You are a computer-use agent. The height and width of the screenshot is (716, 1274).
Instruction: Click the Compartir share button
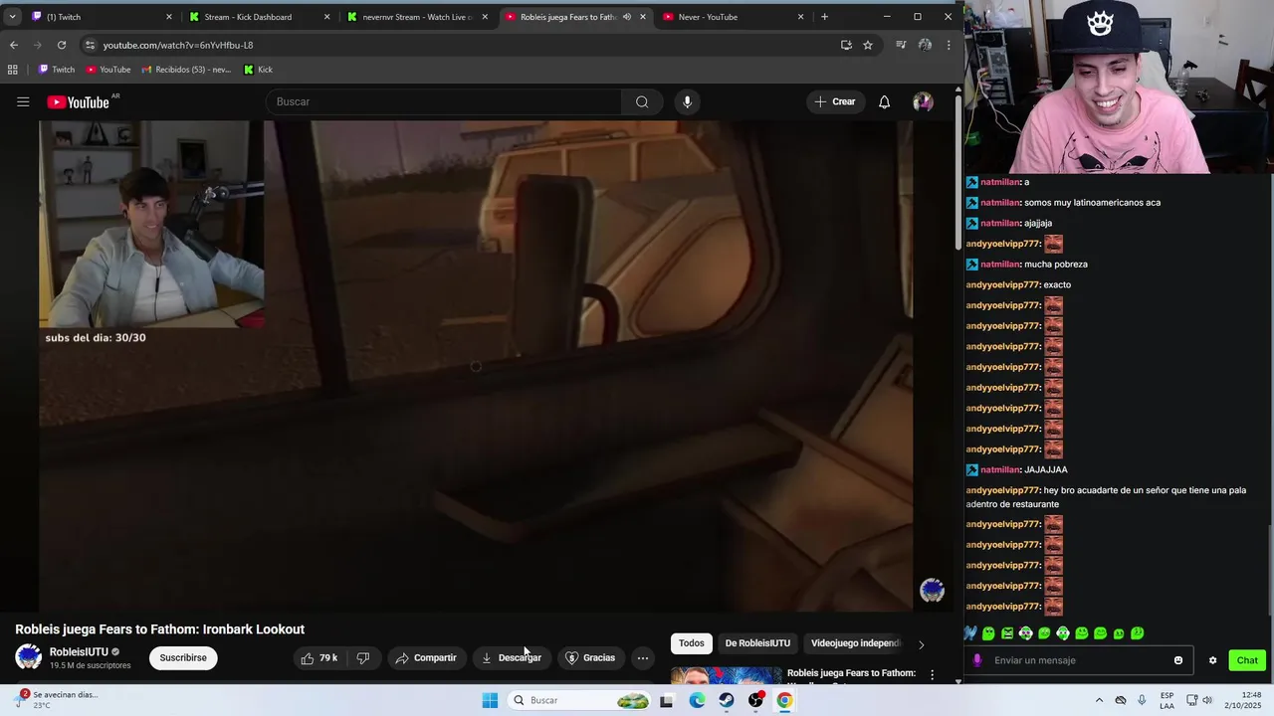426,657
